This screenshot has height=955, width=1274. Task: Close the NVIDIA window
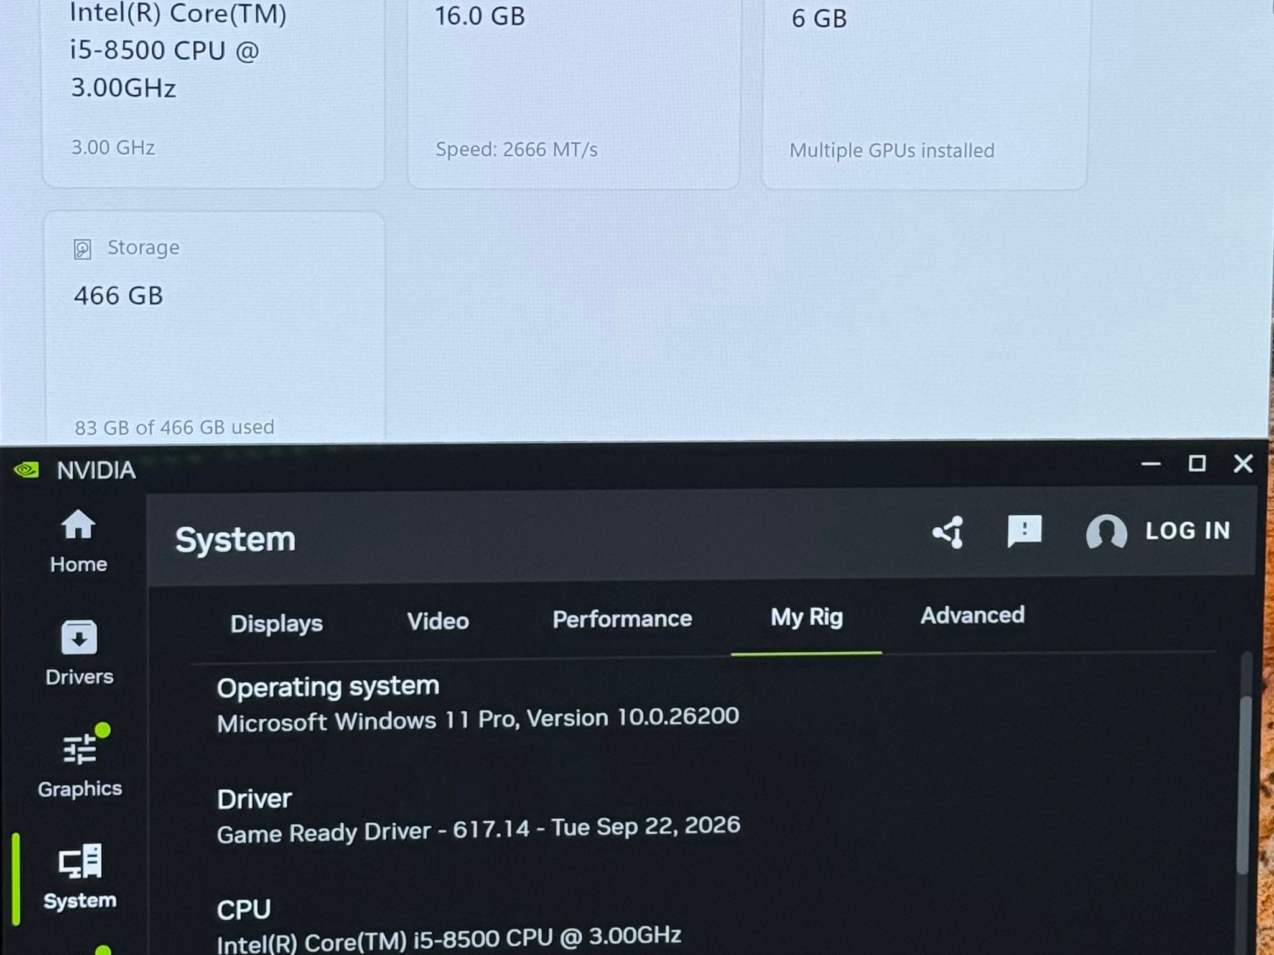[1243, 463]
